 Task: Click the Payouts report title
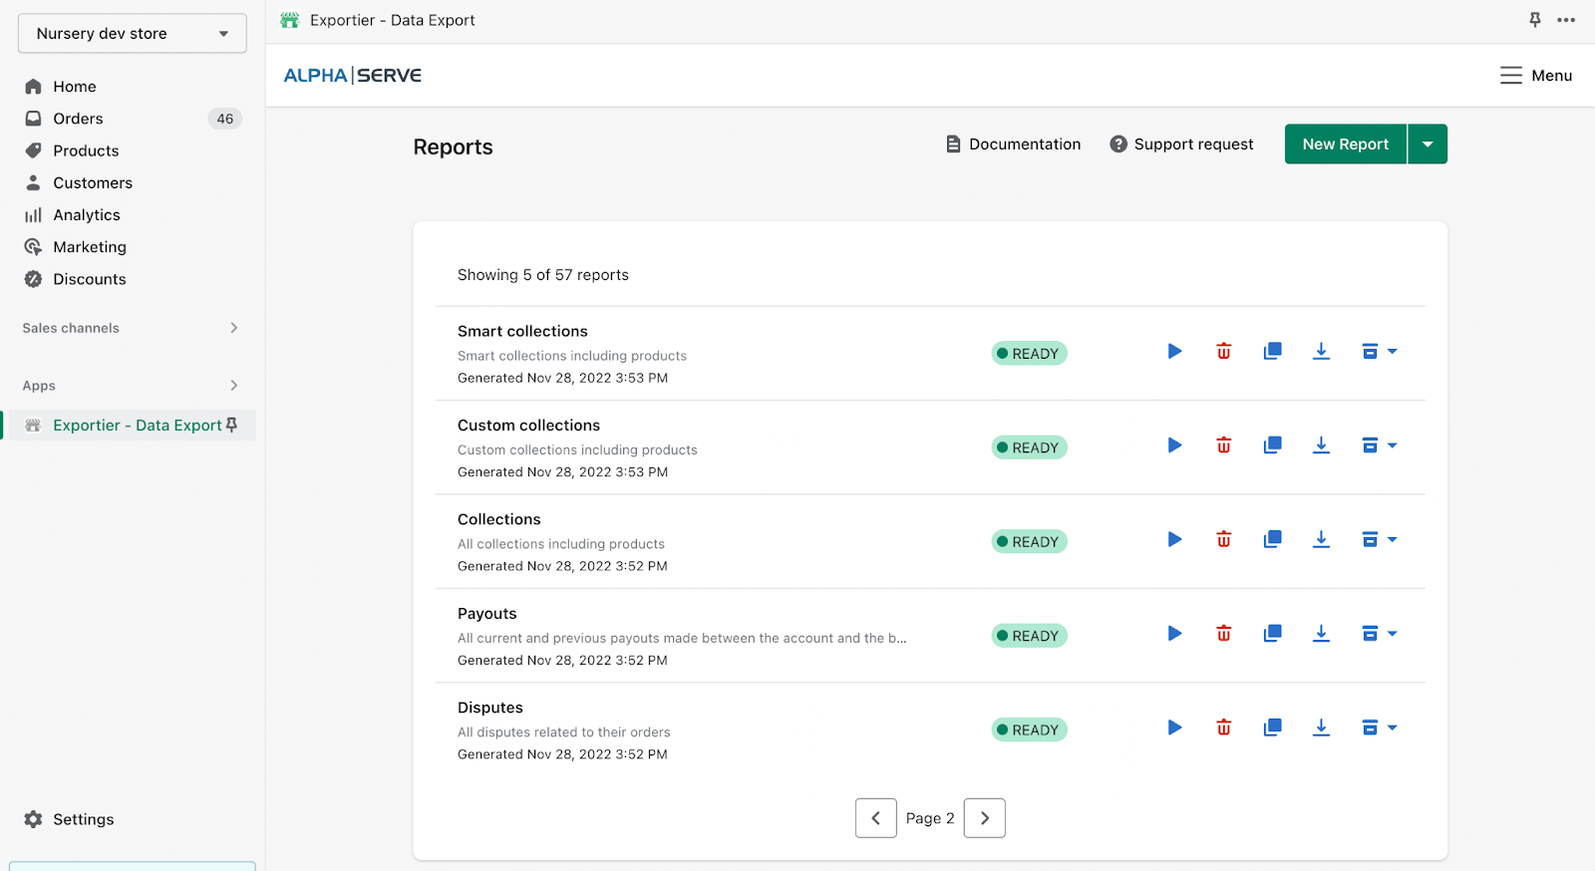487,614
